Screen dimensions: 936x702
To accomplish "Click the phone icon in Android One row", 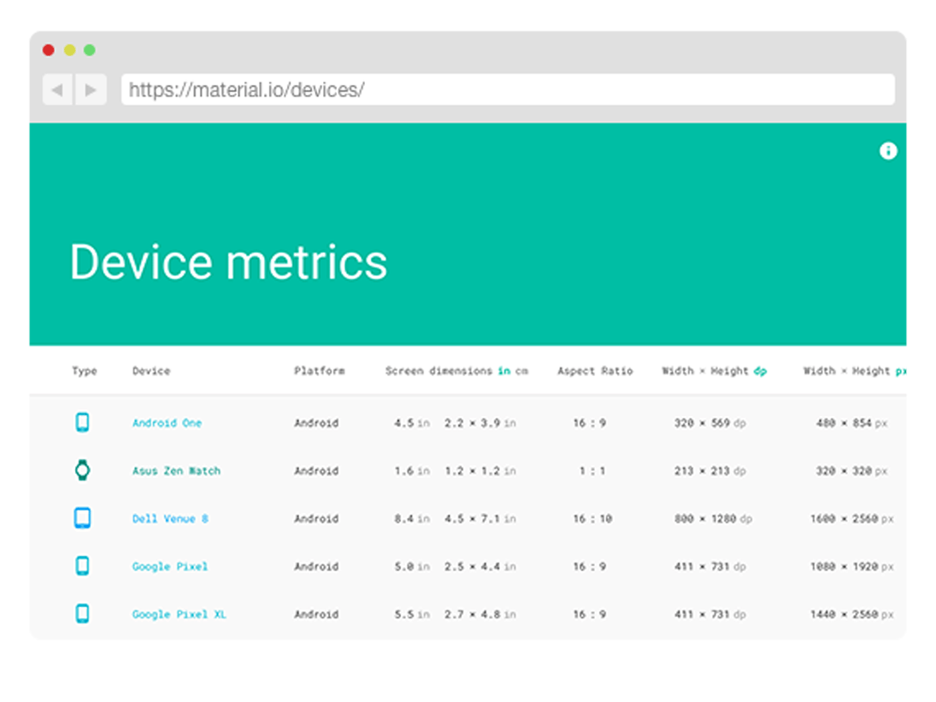I will point(82,422).
